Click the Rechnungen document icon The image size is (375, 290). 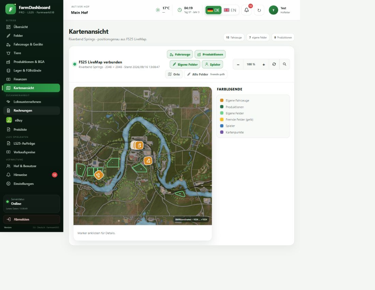(x=9, y=111)
